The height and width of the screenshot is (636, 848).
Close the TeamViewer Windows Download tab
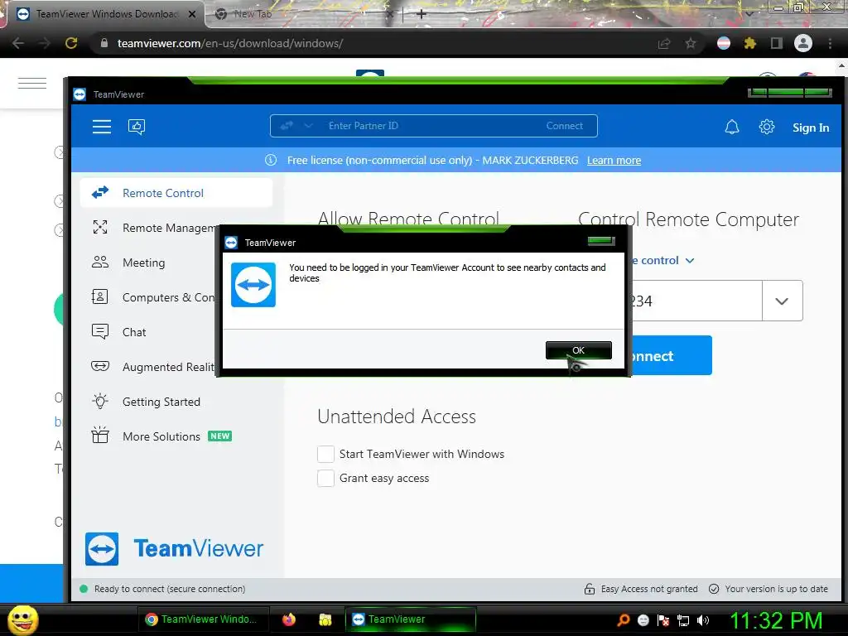point(192,14)
